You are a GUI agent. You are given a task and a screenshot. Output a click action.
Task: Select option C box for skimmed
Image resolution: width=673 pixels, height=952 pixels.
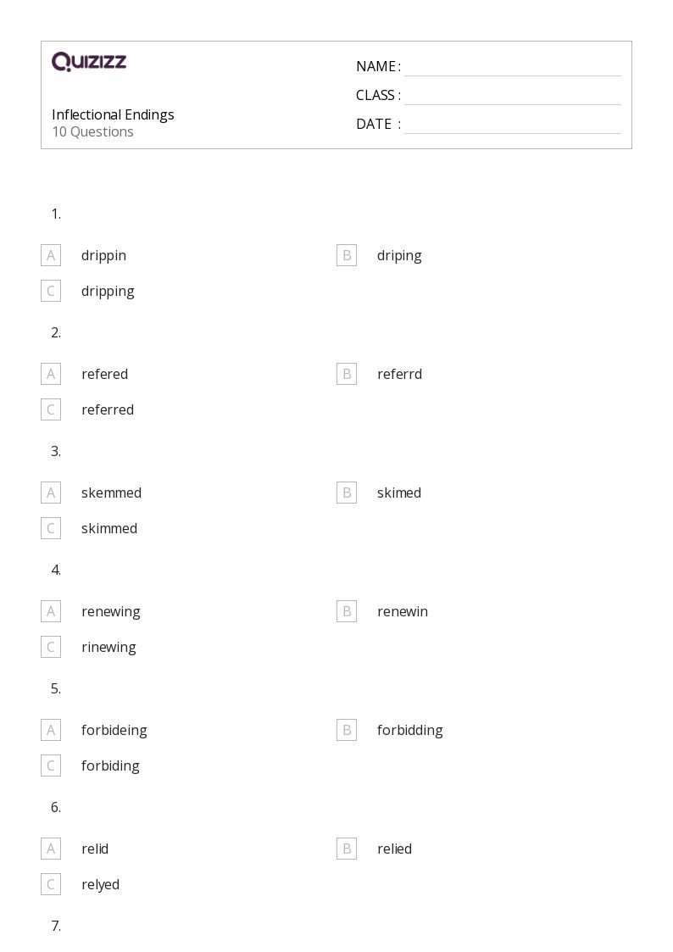point(51,528)
